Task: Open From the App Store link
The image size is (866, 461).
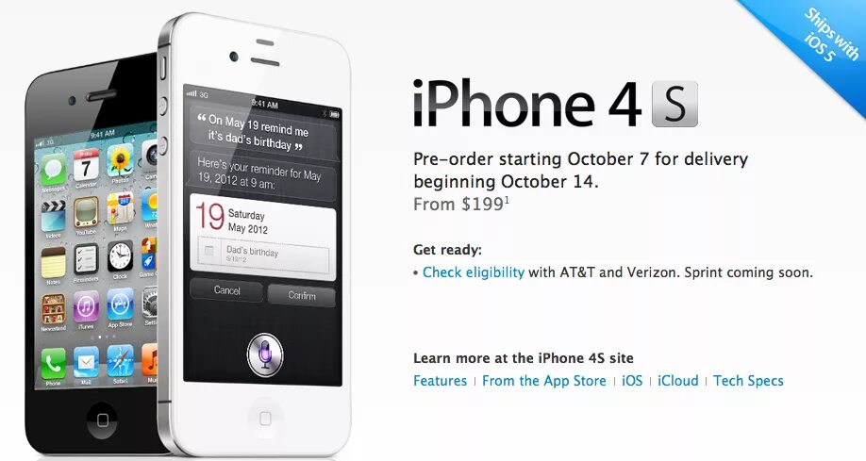Action: [544, 381]
